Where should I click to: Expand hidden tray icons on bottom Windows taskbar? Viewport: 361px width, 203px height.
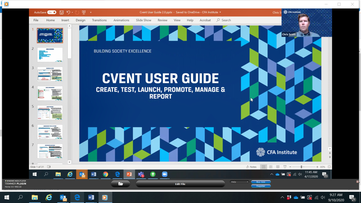click(x=282, y=198)
